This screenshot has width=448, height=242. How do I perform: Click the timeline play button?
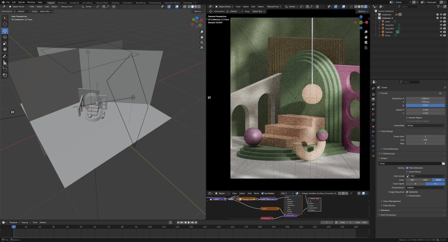[x=189, y=222]
